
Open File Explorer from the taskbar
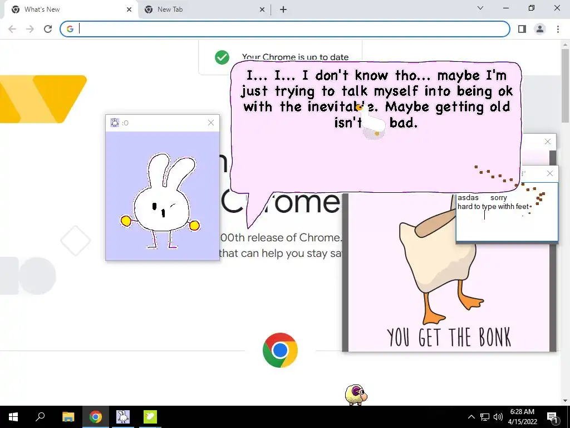(68, 417)
